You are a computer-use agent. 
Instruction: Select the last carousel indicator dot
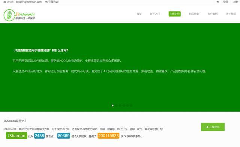(x=131, y=106)
